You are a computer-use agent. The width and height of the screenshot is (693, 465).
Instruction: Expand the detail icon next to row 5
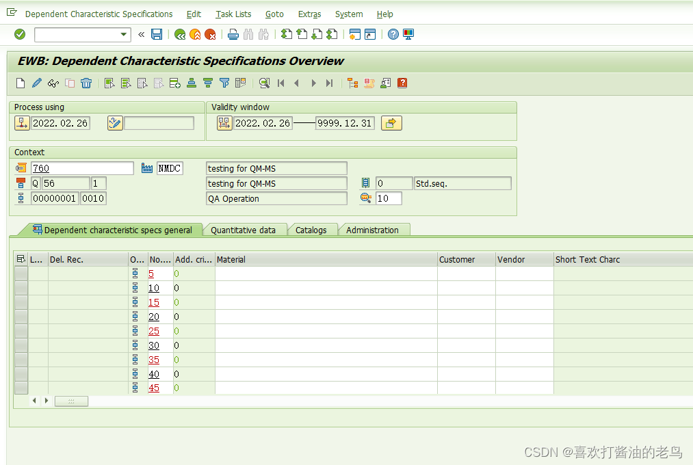(x=135, y=273)
